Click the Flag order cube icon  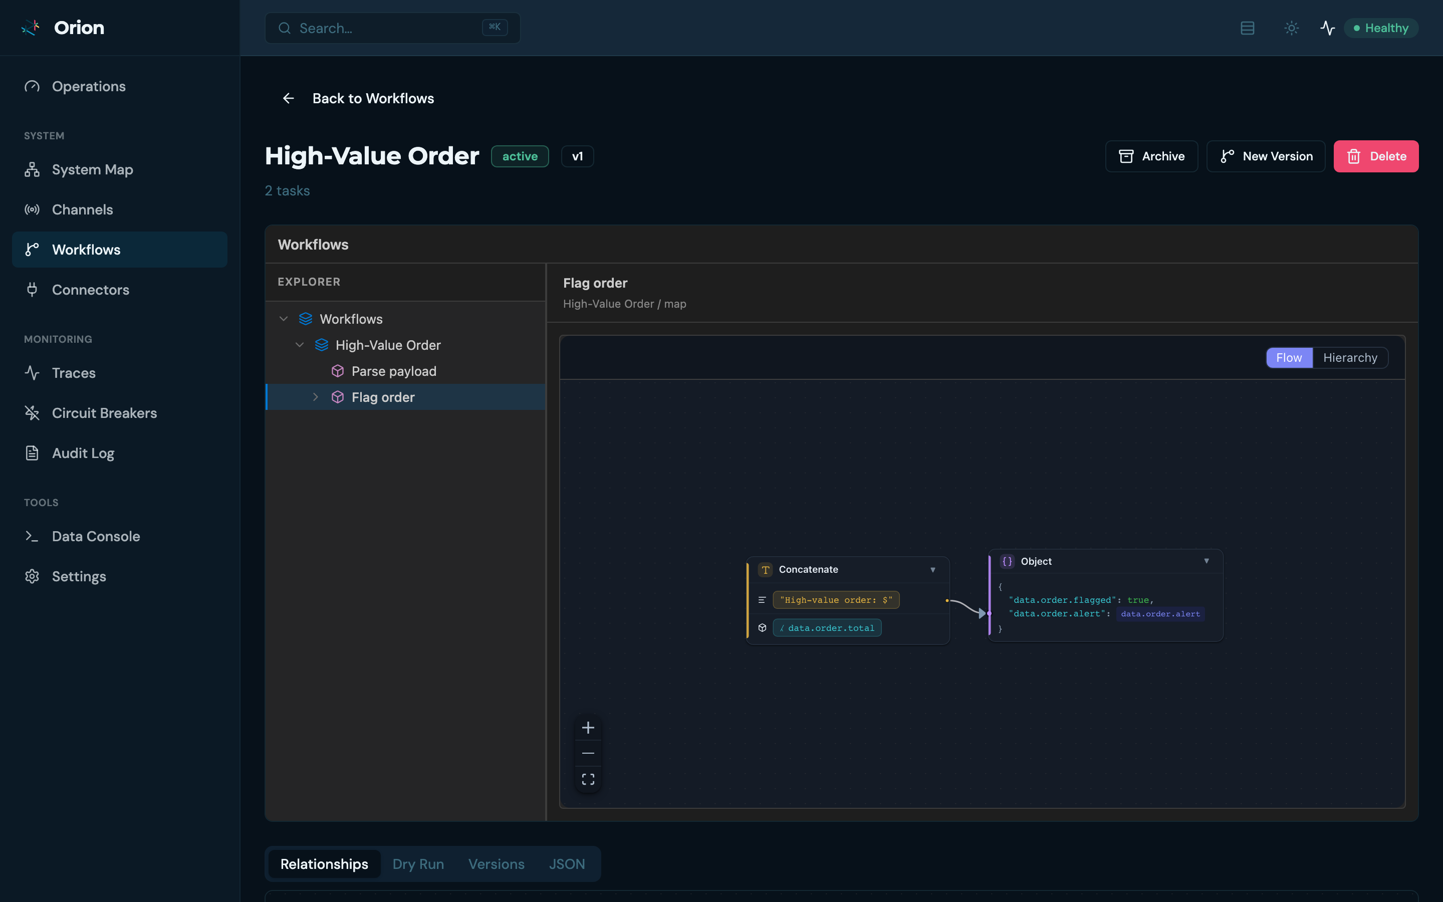[338, 397]
